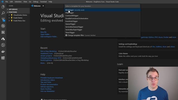Open the Go menu
The image size is (178, 100).
pos(30,2)
